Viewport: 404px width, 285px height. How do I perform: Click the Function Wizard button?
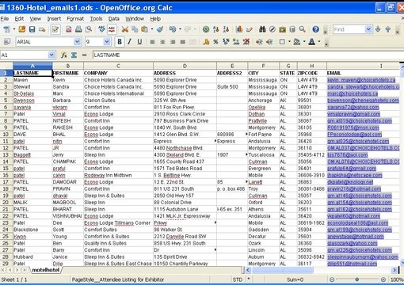(x=63, y=55)
